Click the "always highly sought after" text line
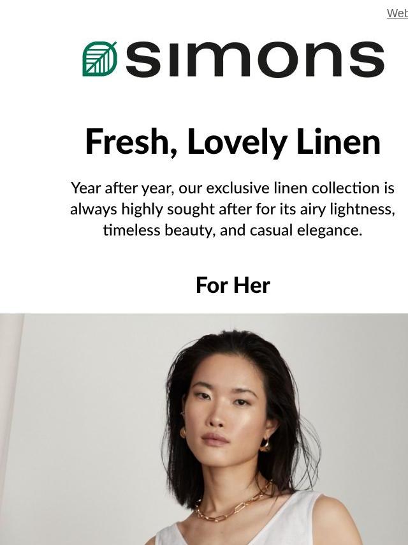This screenshot has height=545, width=408. click(x=232, y=209)
